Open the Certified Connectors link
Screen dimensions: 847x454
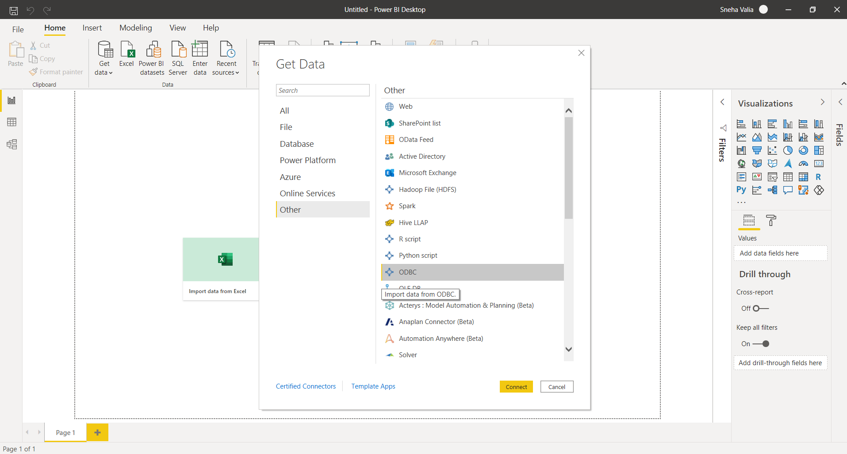(x=306, y=386)
